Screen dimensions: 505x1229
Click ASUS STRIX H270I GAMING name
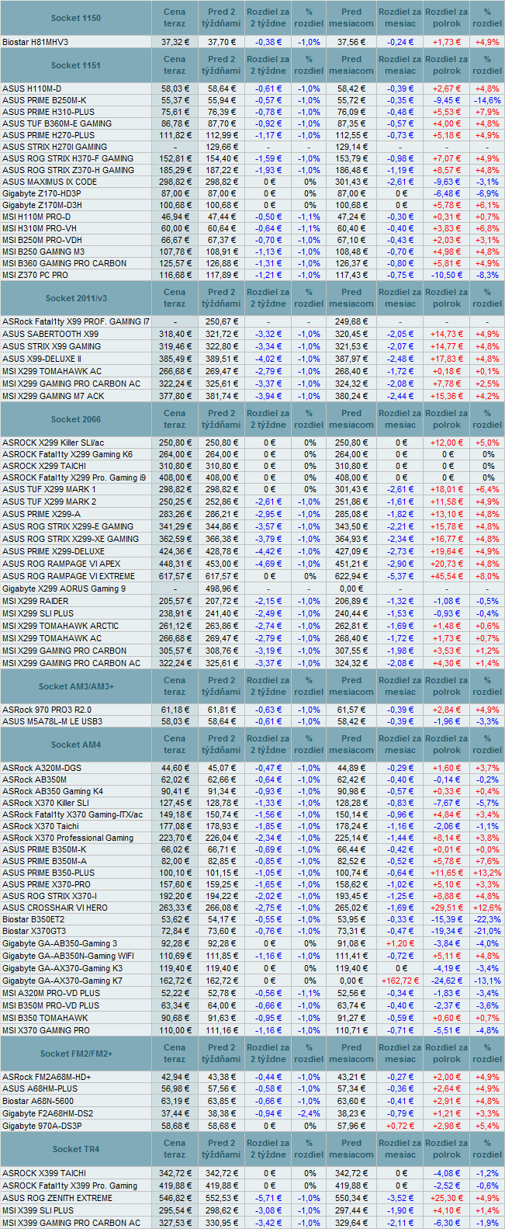(x=55, y=147)
